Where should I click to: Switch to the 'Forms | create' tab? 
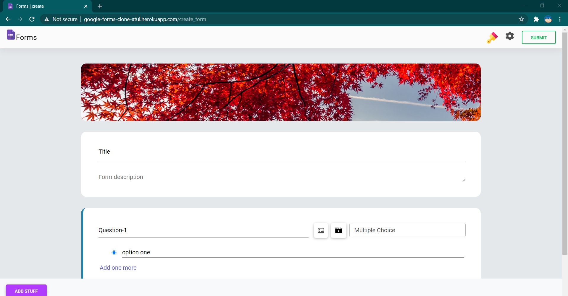coord(44,6)
